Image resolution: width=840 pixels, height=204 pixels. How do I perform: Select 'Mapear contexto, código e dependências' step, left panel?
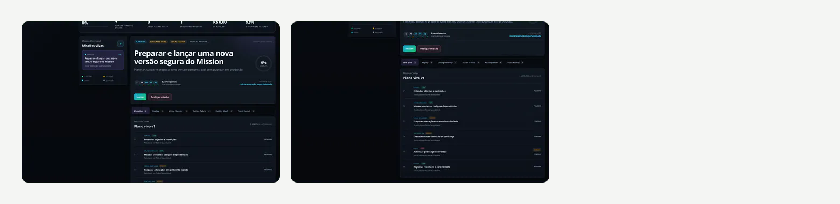[x=203, y=154]
